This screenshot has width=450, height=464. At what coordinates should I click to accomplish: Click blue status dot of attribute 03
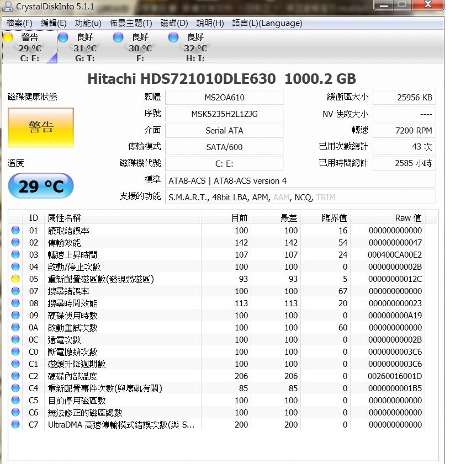15,254
